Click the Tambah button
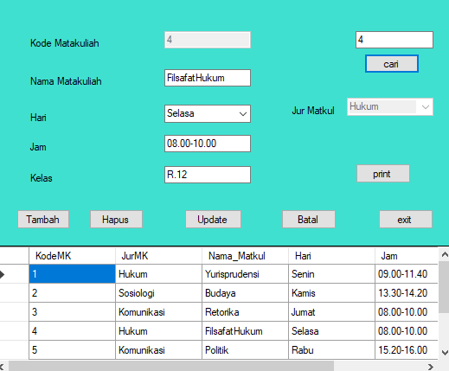 click(43, 220)
